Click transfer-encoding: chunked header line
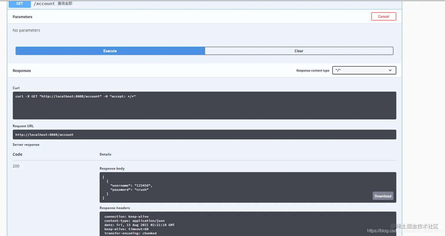This screenshot has height=236, width=445. [x=130, y=233]
